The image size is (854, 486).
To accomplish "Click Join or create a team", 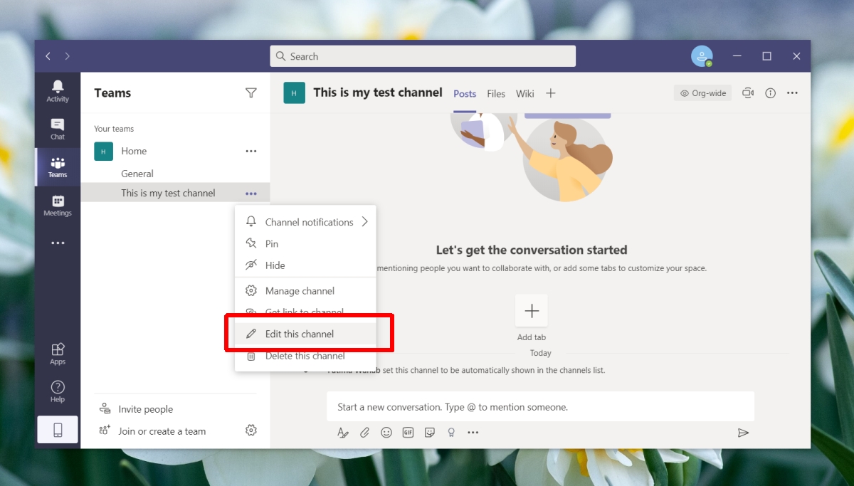I will (x=152, y=431).
